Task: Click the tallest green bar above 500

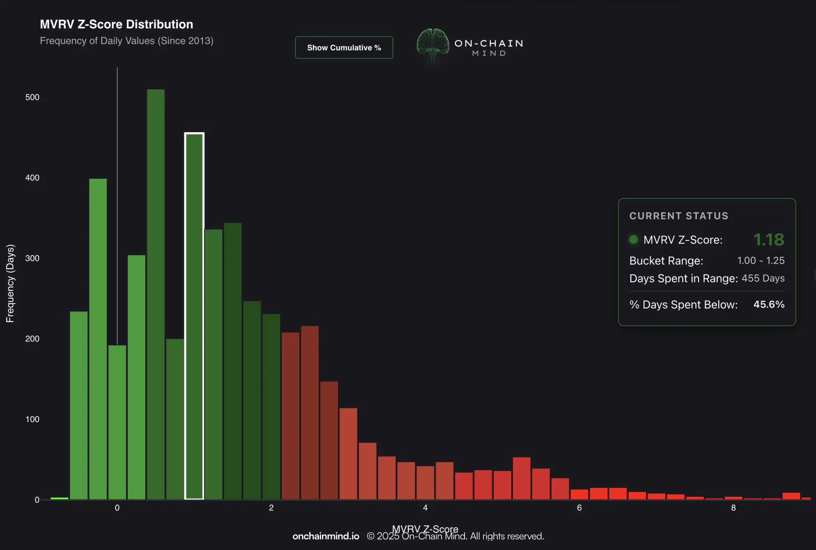Action: [156, 294]
